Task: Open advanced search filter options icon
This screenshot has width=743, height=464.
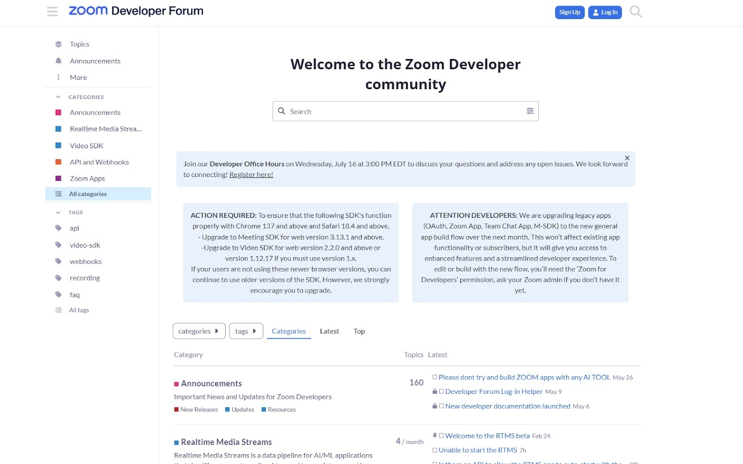Action: 530,111
